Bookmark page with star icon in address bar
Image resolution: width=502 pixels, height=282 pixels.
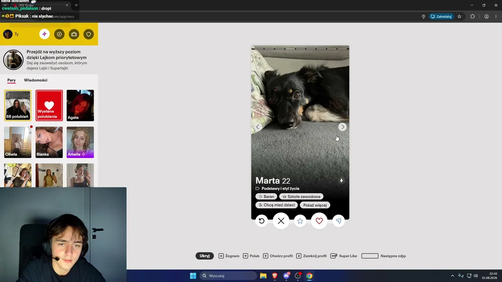pos(459,16)
